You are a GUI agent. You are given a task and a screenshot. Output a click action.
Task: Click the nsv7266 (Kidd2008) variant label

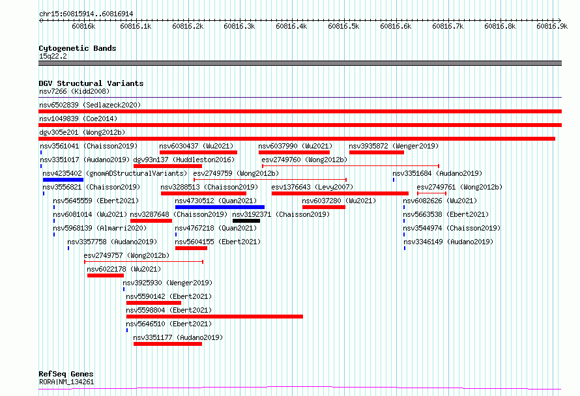point(74,91)
